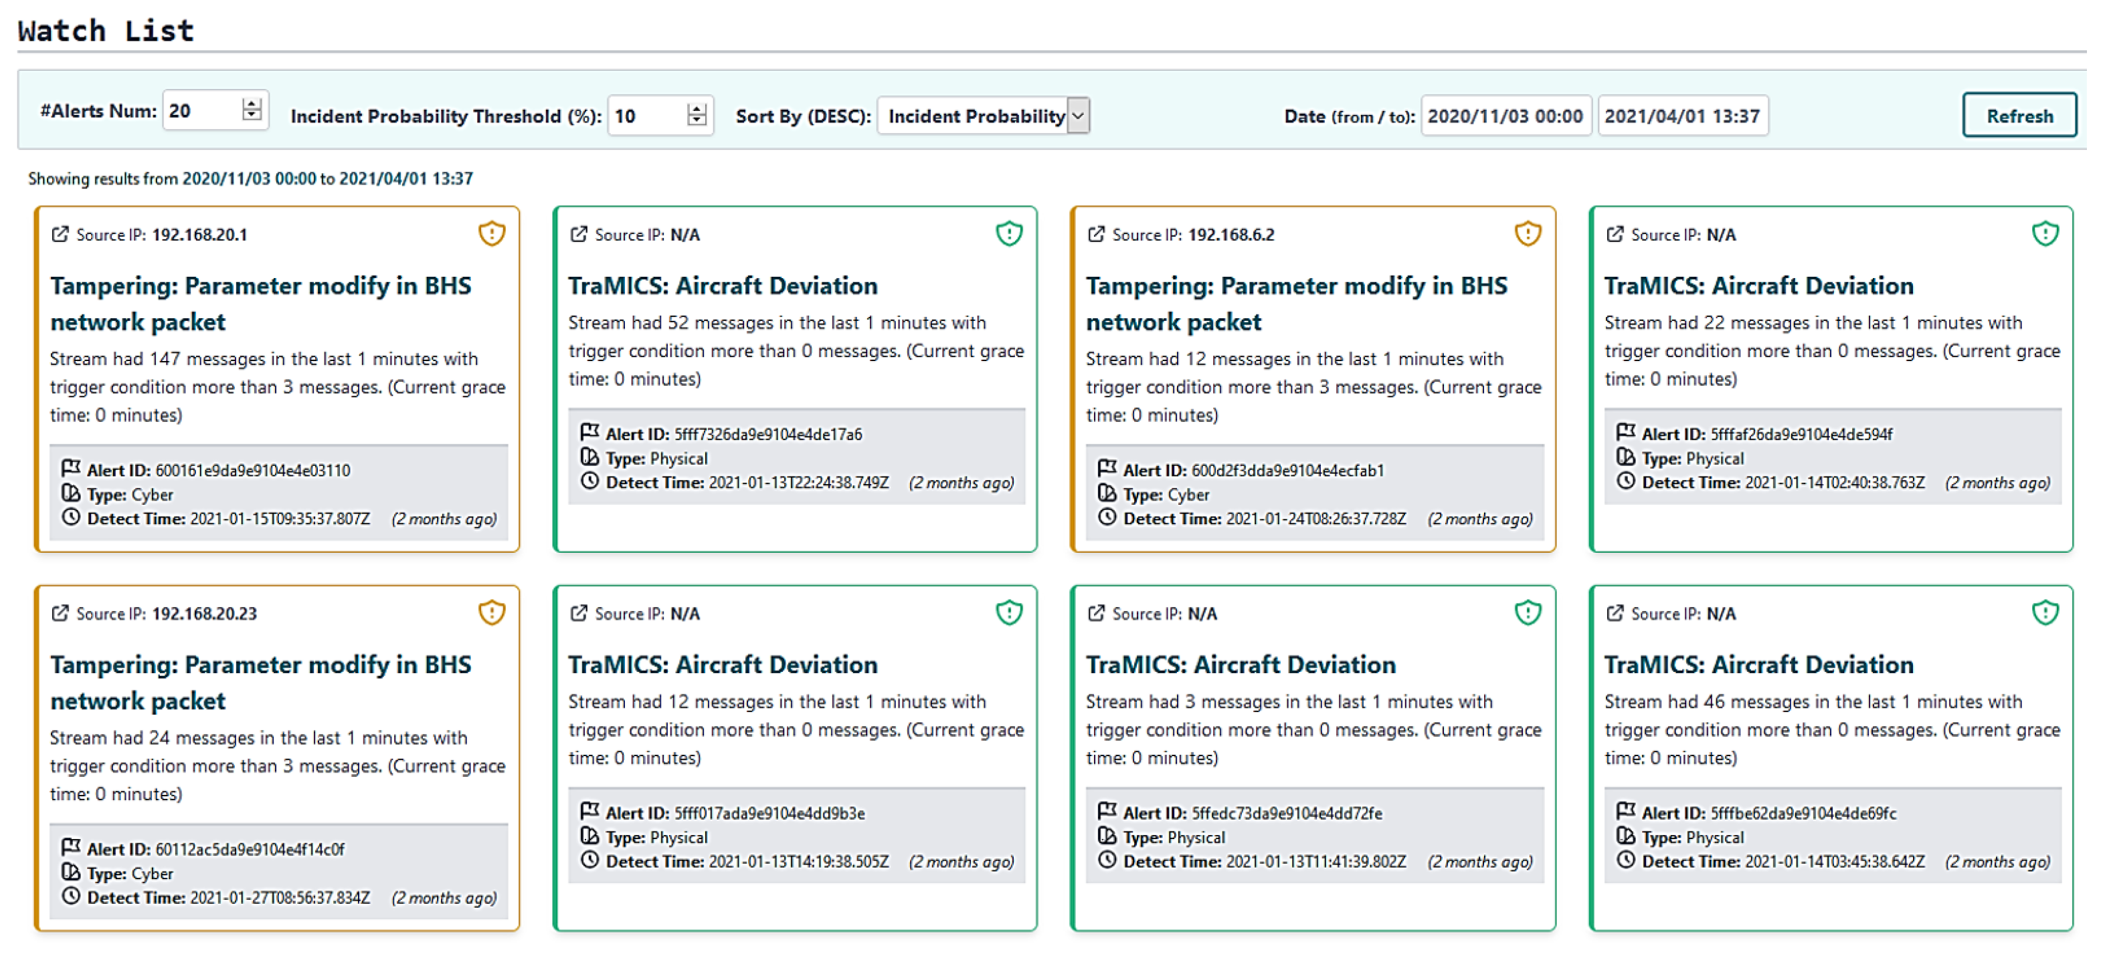Click the Probability Threshold spinner arrows
2105x956 pixels.
point(697,115)
